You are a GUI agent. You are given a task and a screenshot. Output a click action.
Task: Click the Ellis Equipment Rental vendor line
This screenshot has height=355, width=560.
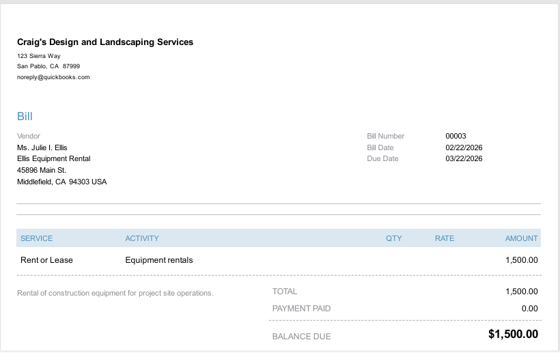pyautogui.click(x=54, y=158)
